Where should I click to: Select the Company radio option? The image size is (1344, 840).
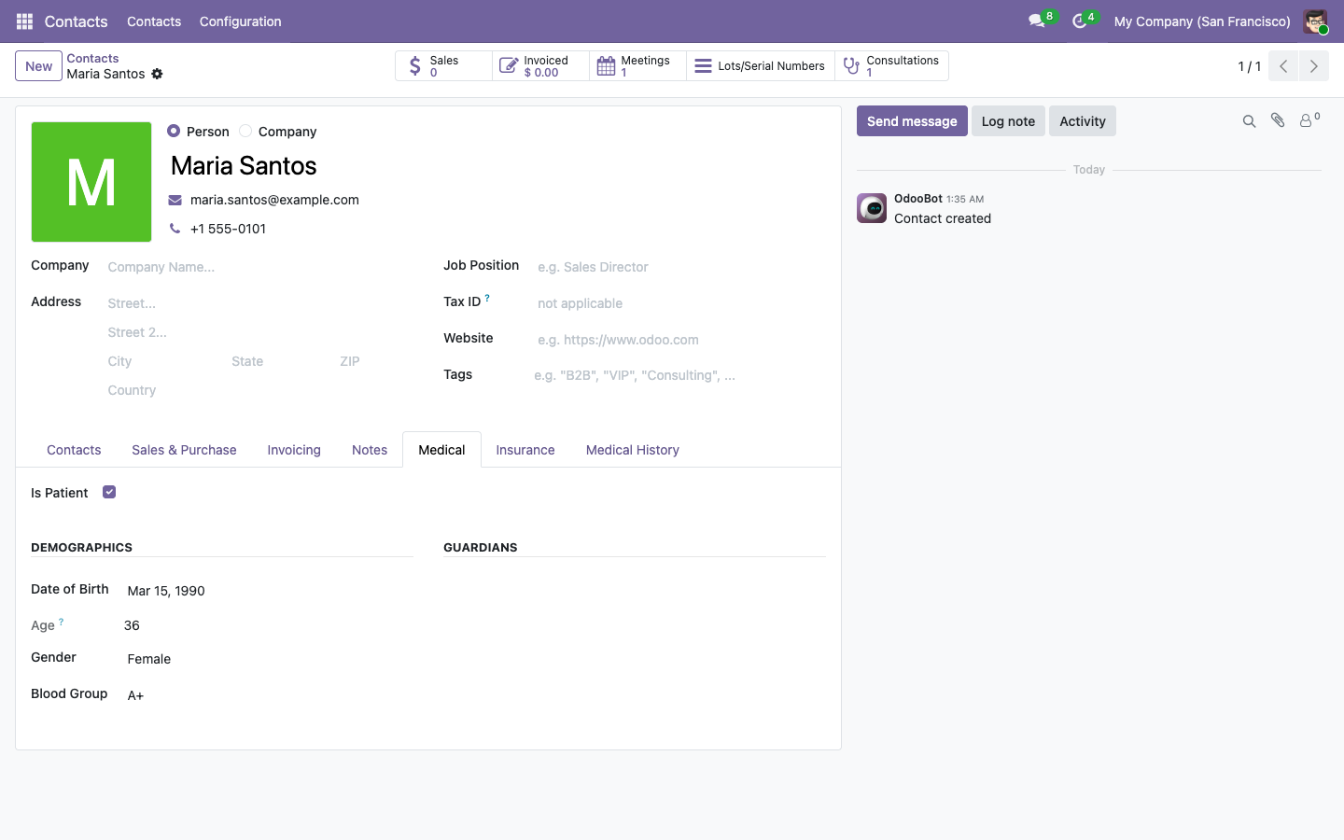pyautogui.click(x=245, y=132)
